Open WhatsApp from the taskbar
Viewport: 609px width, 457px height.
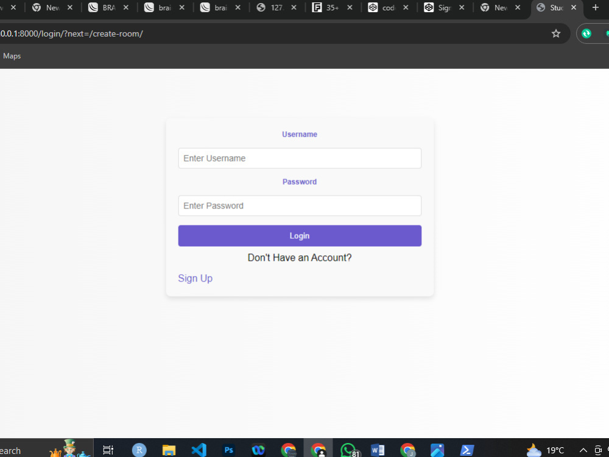click(349, 450)
